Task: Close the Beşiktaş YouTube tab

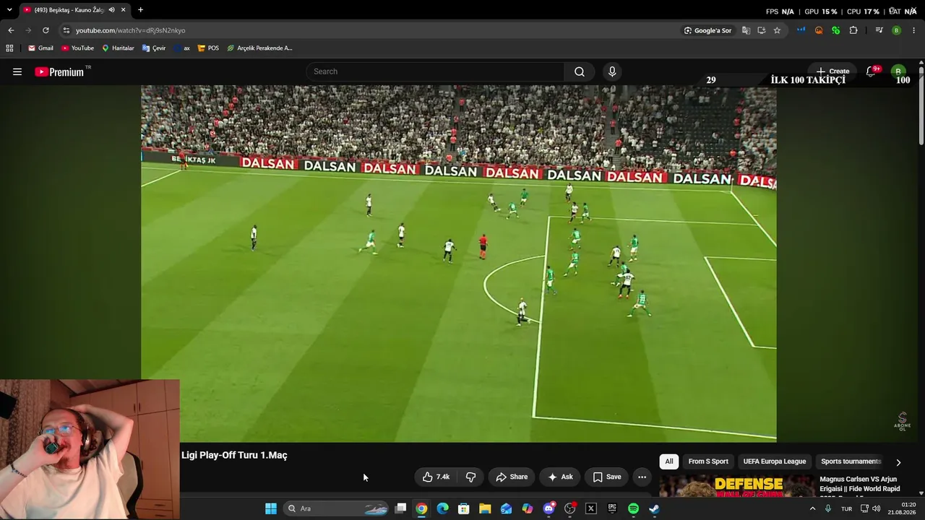Action: pos(124,10)
